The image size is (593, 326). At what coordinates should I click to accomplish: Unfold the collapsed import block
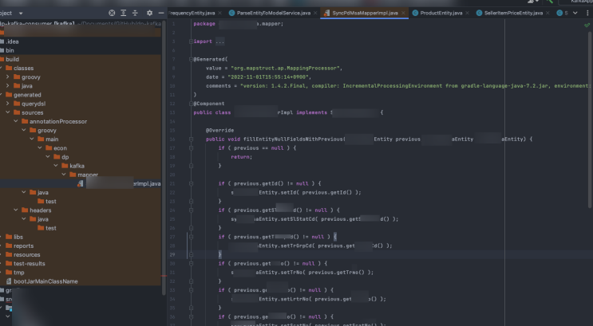pos(191,41)
